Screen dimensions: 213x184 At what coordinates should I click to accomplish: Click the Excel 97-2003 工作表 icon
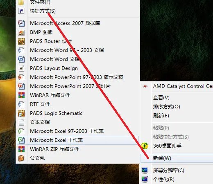tap(21, 131)
